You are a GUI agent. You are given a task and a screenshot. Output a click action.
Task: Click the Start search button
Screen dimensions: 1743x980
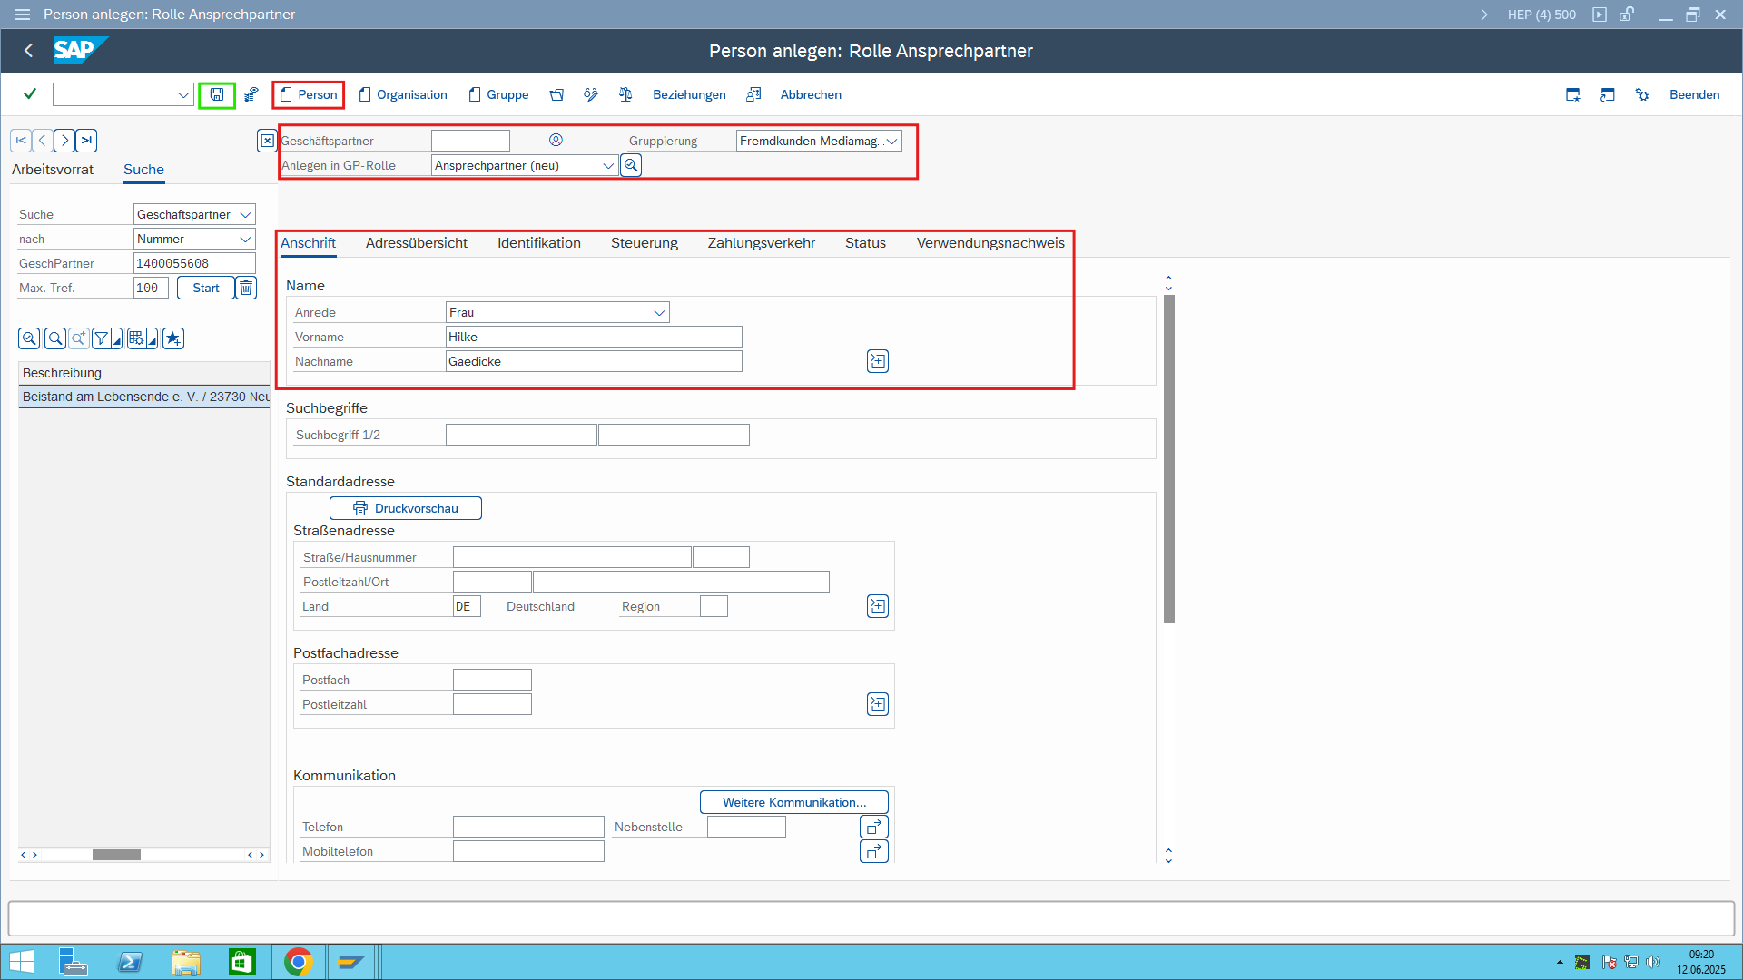pyautogui.click(x=206, y=288)
